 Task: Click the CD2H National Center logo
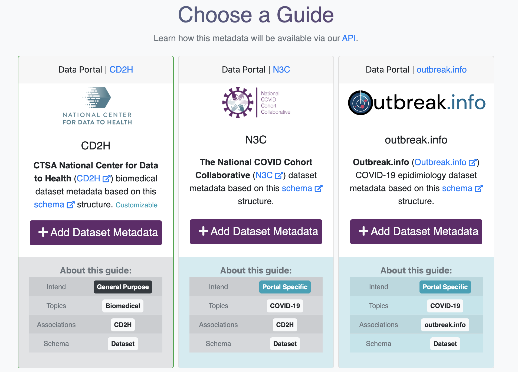pyautogui.click(x=97, y=106)
